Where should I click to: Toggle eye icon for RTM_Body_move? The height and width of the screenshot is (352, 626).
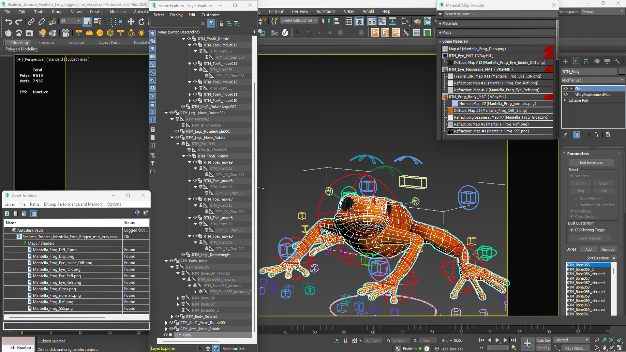pos(171,261)
